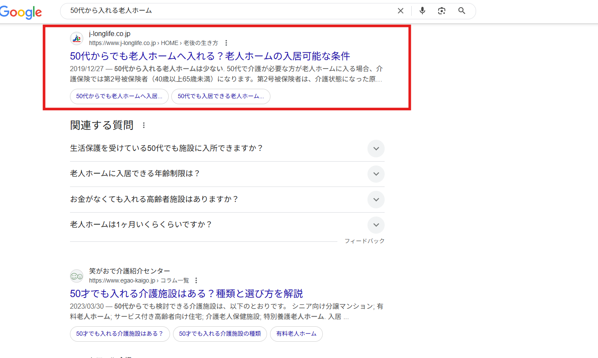
Task: Open three-dot menu next to 関連する質問 heading
Action: [144, 125]
